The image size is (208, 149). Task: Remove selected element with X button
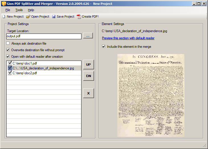click(89, 93)
